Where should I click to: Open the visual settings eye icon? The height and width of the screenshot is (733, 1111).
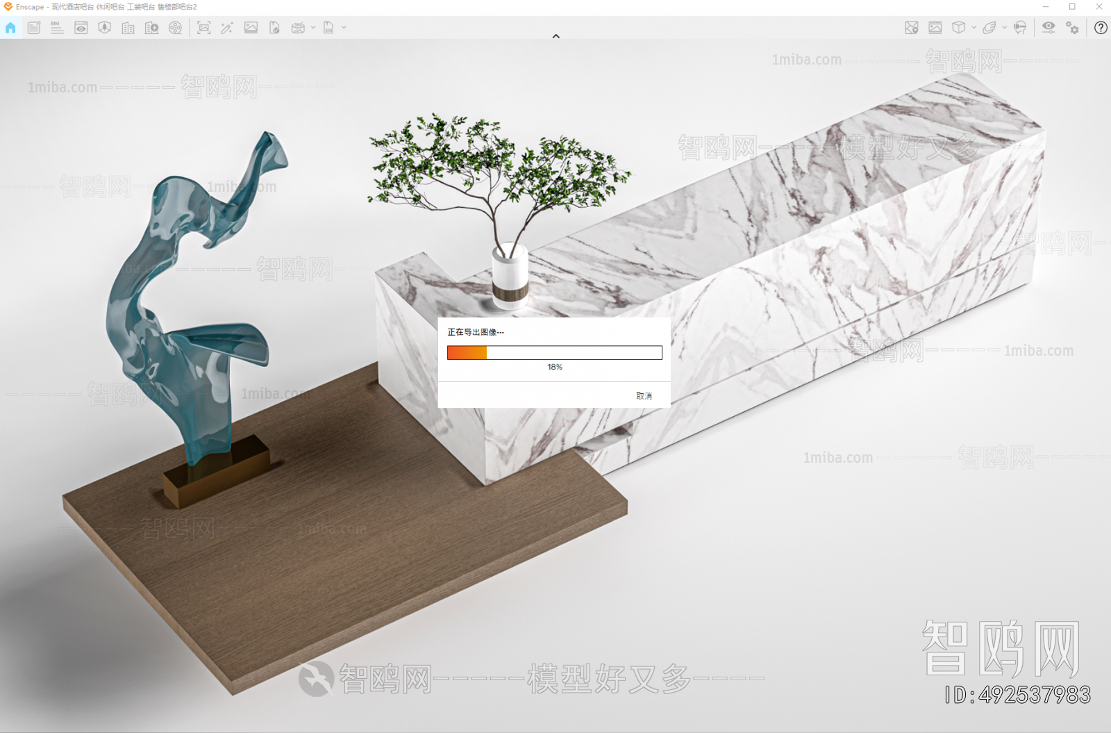tap(1049, 28)
